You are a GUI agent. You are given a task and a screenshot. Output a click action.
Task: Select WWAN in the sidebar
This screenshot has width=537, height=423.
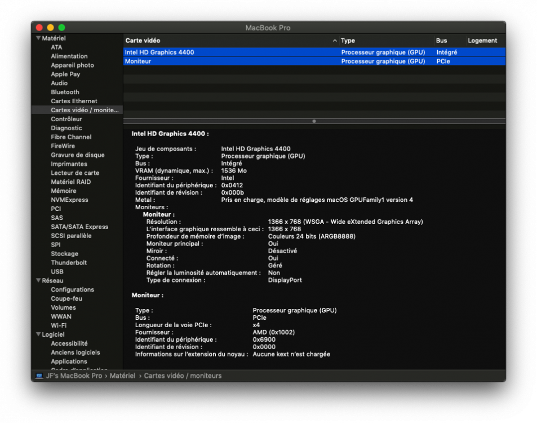point(61,316)
